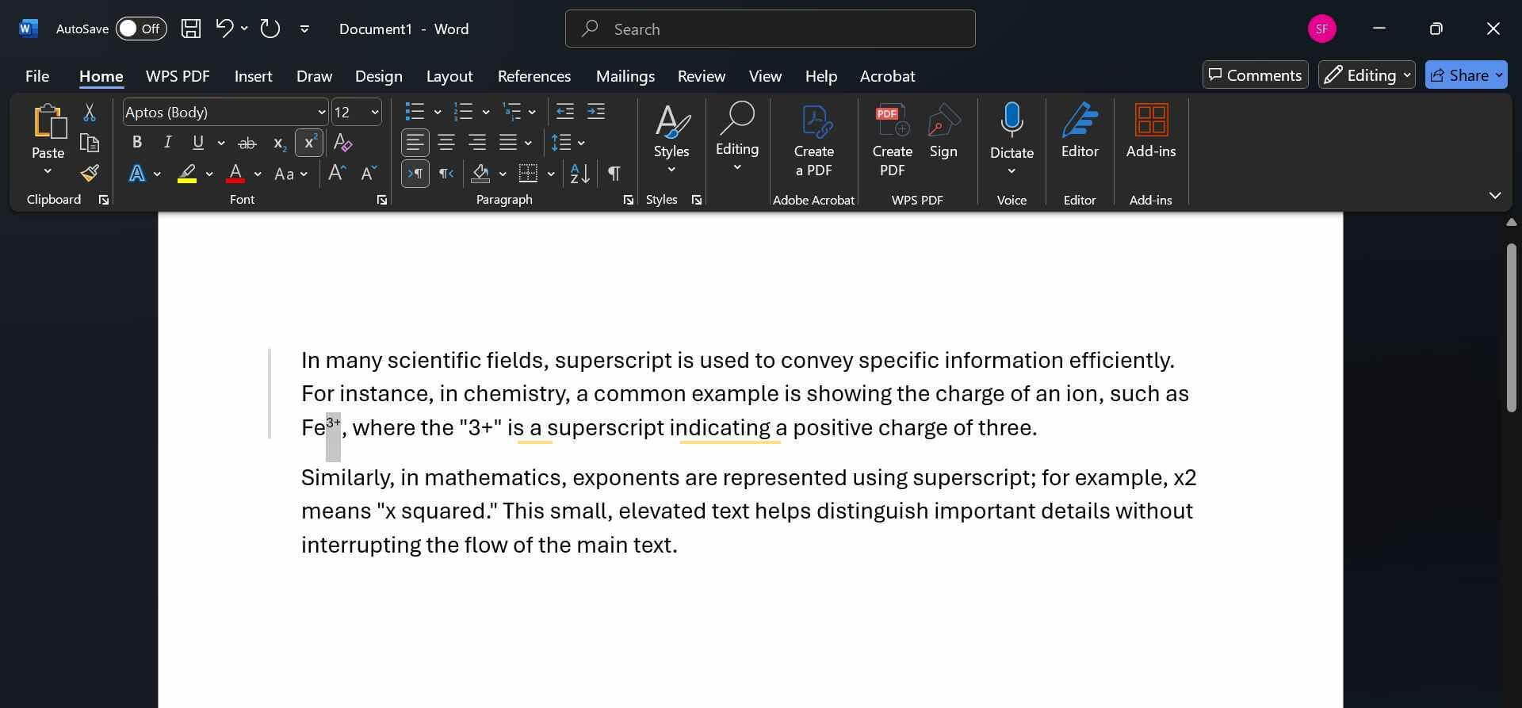The width and height of the screenshot is (1522, 708).
Task: Click the Save disk icon
Action: pyautogui.click(x=191, y=29)
